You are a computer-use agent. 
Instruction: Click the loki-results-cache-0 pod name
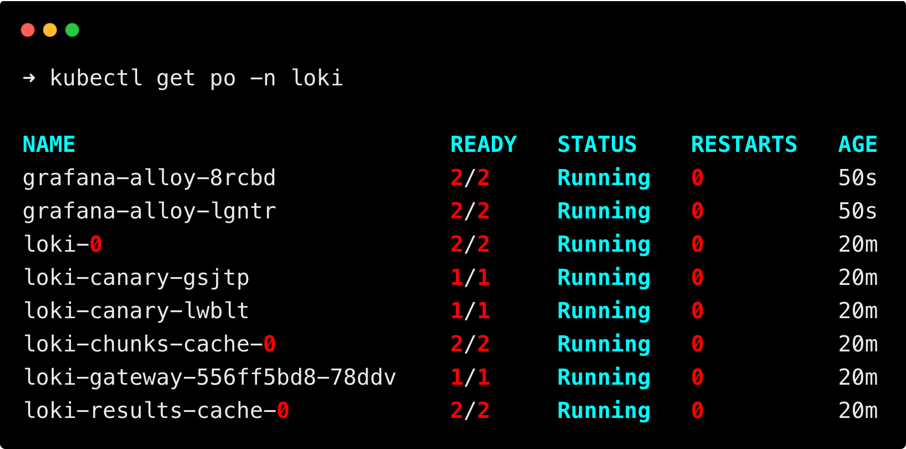[x=156, y=411]
